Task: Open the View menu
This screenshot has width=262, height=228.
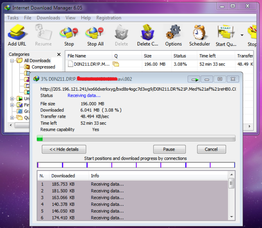Action: pos(70,18)
